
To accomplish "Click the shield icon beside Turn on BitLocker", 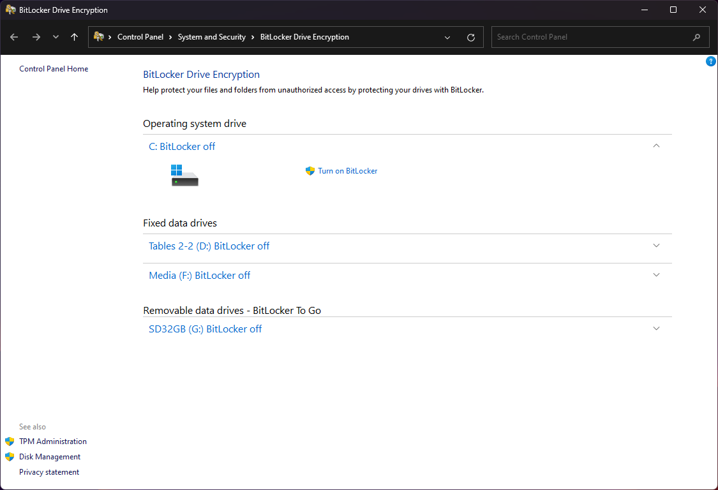I will 310,171.
